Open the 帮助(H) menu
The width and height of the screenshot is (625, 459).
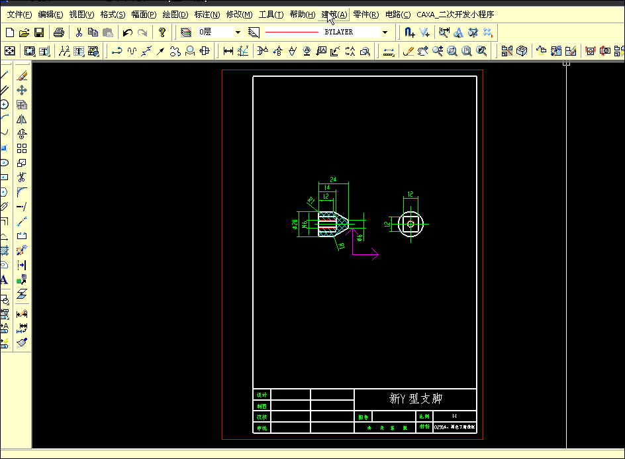tap(303, 15)
